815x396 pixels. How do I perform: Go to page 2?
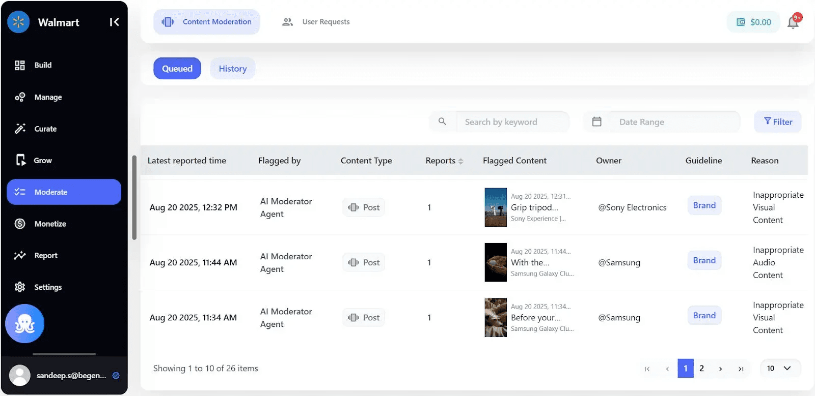click(x=702, y=368)
